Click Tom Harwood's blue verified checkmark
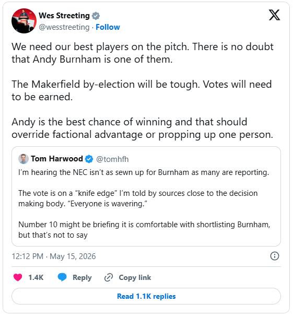The height and width of the screenshot is (316, 293). (89, 159)
